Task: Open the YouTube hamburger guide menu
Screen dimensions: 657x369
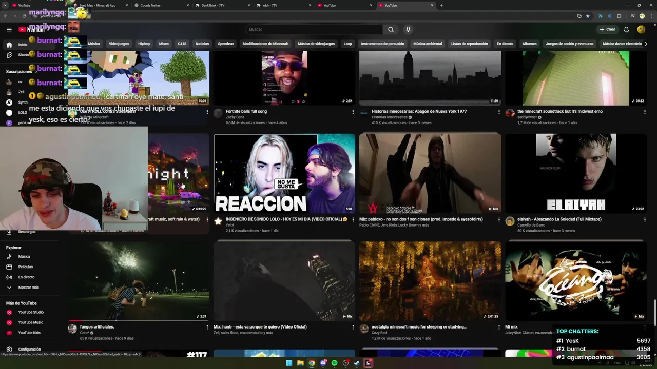Action: point(9,29)
